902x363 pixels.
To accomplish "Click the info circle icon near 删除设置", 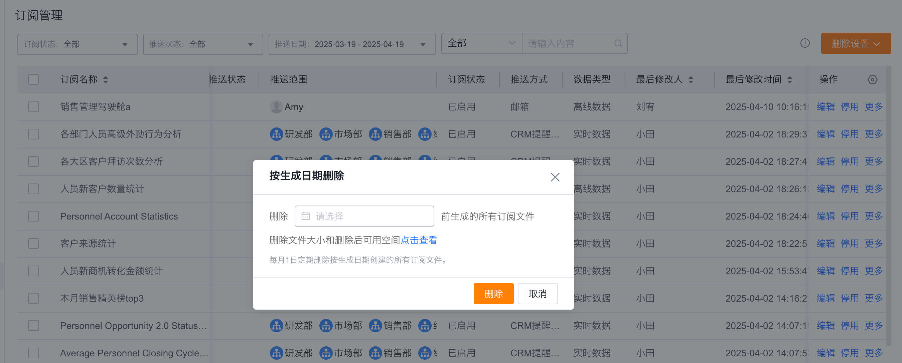I will 805,43.
